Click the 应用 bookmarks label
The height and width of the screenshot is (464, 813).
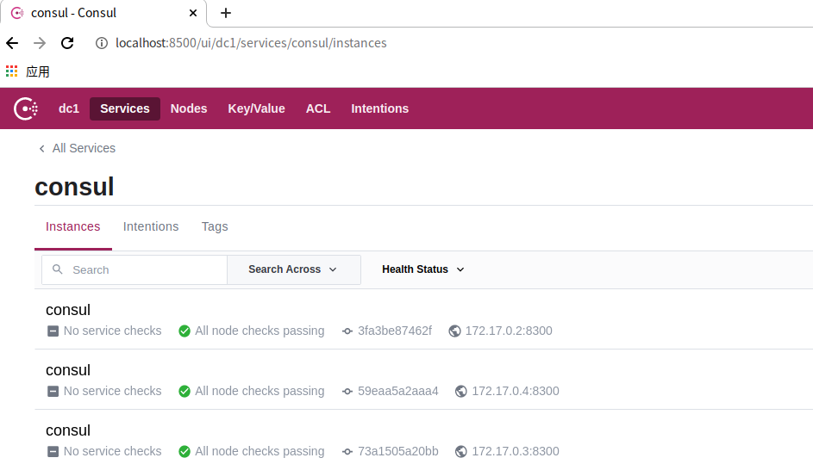pos(38,71)
